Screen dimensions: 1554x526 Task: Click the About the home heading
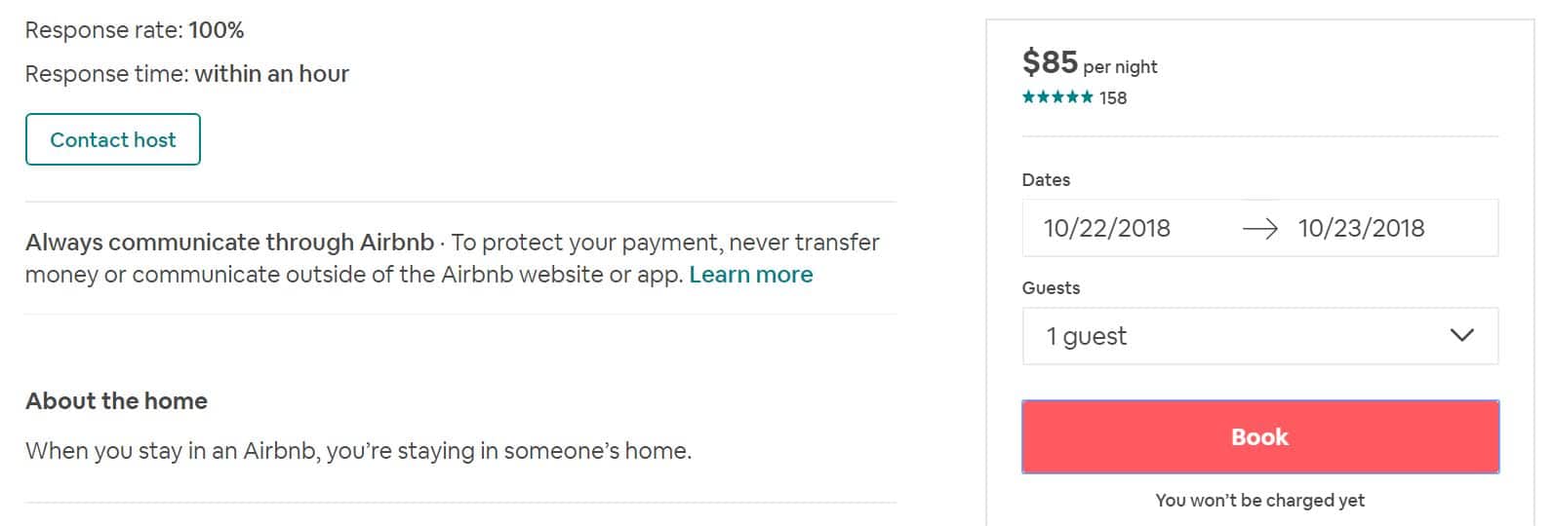pyautogui.click(x=116, y=400)
